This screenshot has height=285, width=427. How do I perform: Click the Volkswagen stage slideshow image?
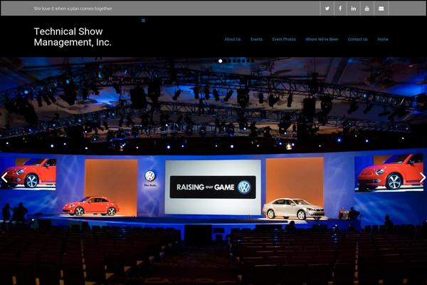click(x=213, y=171)
